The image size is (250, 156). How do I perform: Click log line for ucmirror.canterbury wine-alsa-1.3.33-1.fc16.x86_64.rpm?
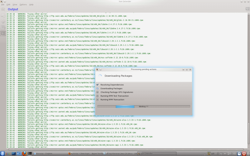80,137
